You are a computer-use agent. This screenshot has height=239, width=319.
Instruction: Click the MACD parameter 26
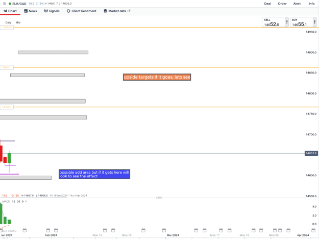pos(18,202)
